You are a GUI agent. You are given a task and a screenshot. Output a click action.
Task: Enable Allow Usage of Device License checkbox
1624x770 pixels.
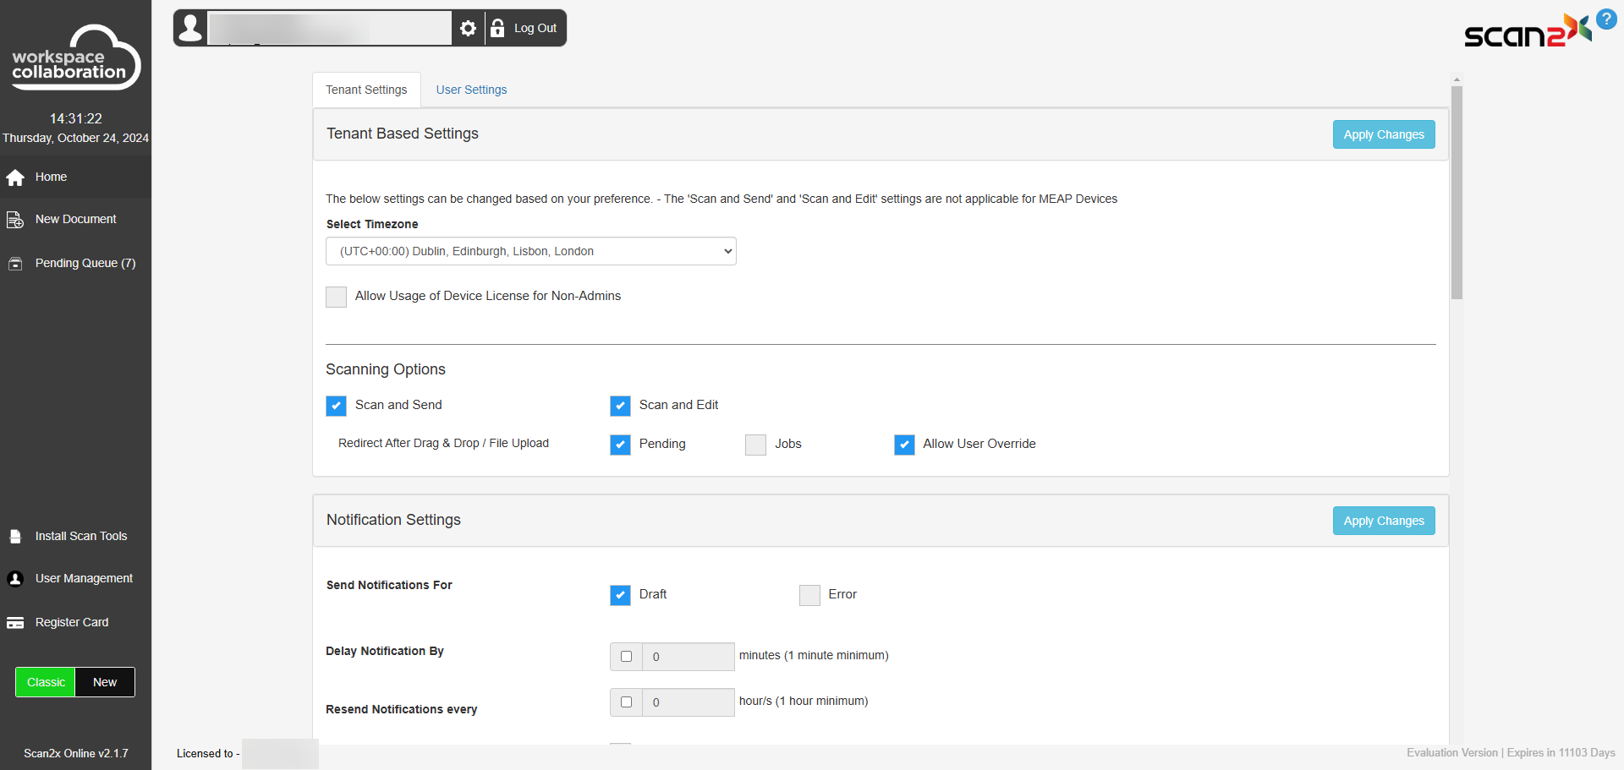[x=336, y=297]
